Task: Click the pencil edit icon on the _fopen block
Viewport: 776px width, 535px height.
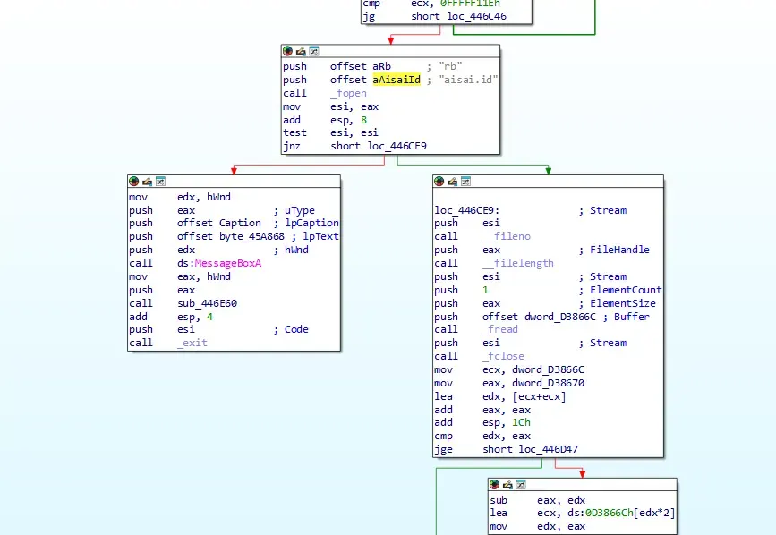Action: coord(301,51)
